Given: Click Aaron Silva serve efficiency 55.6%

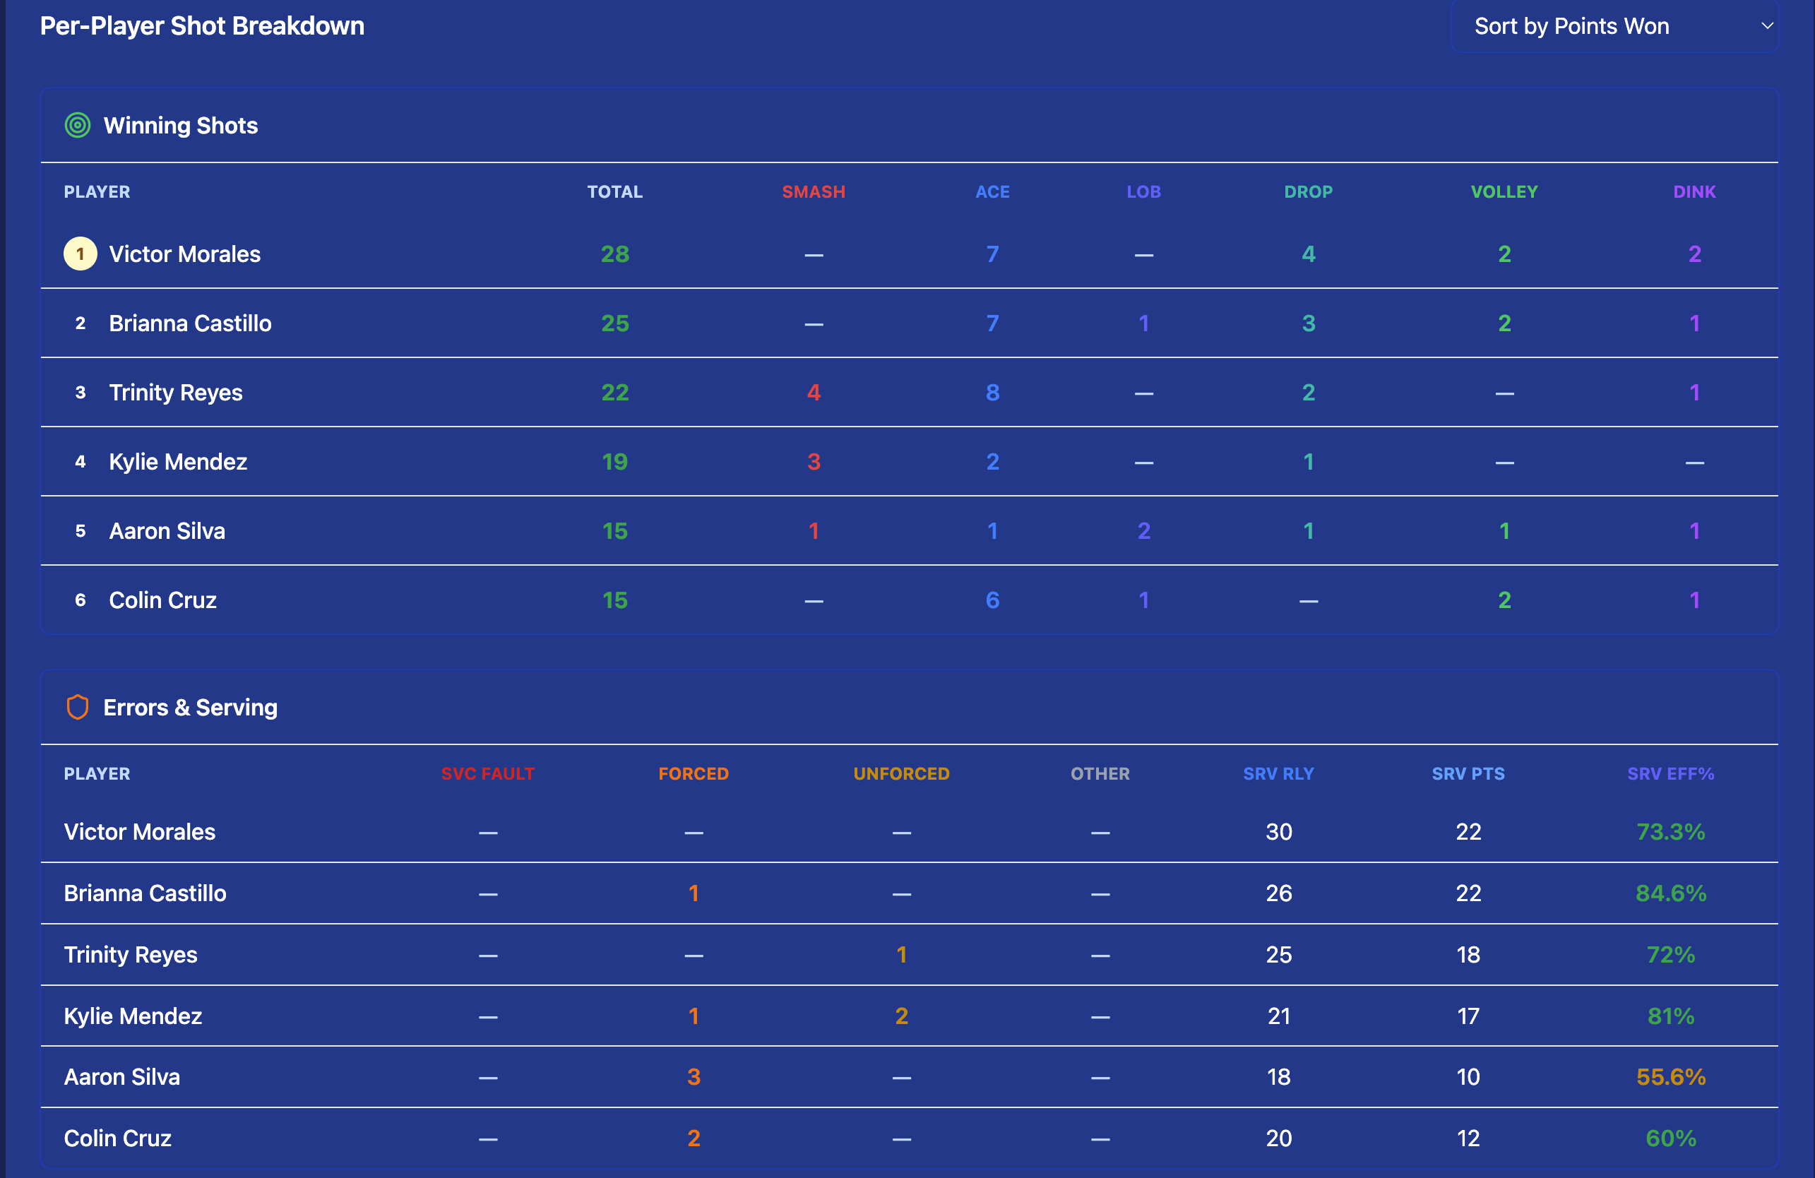Looking at the screenshot, I should click(x=1670, y=1077).
